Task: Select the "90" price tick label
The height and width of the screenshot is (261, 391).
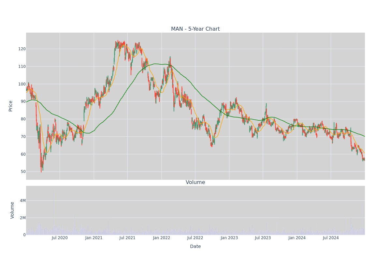Action: [x=23, y=101]
